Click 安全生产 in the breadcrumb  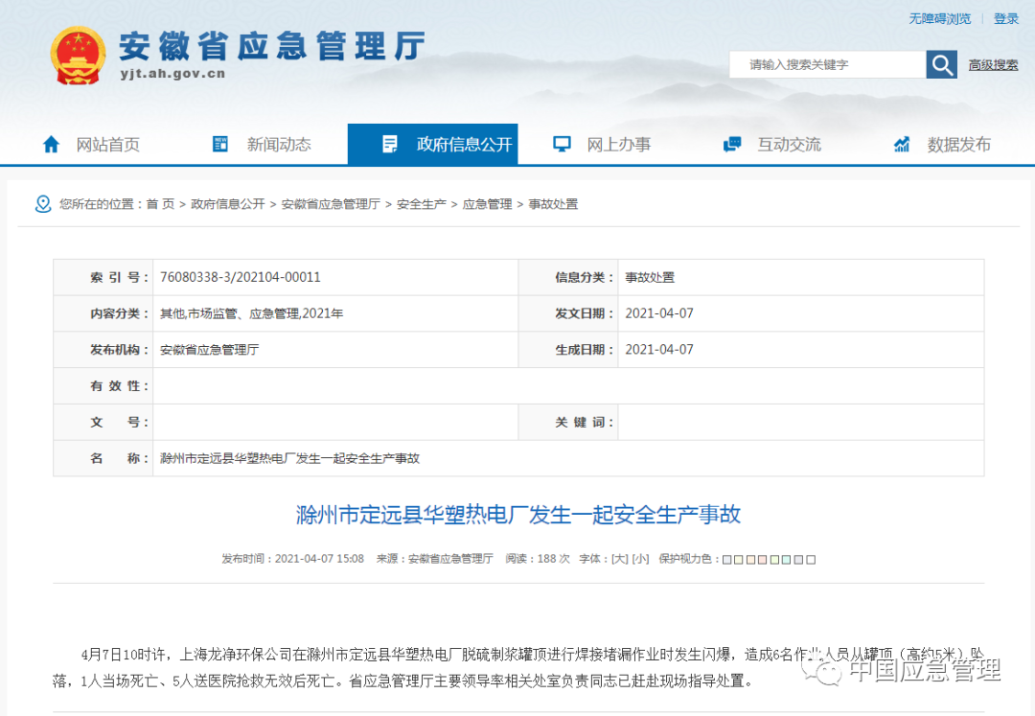pos(421,204)
